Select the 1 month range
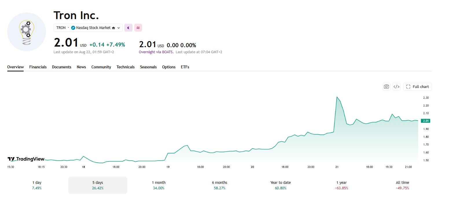This screenshot has height=198, width=449. coord(159,185)
